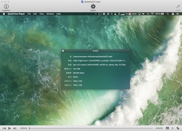Open the Tools wrench menu
This screenshot has width=182, height=131.
pos(178,8)
